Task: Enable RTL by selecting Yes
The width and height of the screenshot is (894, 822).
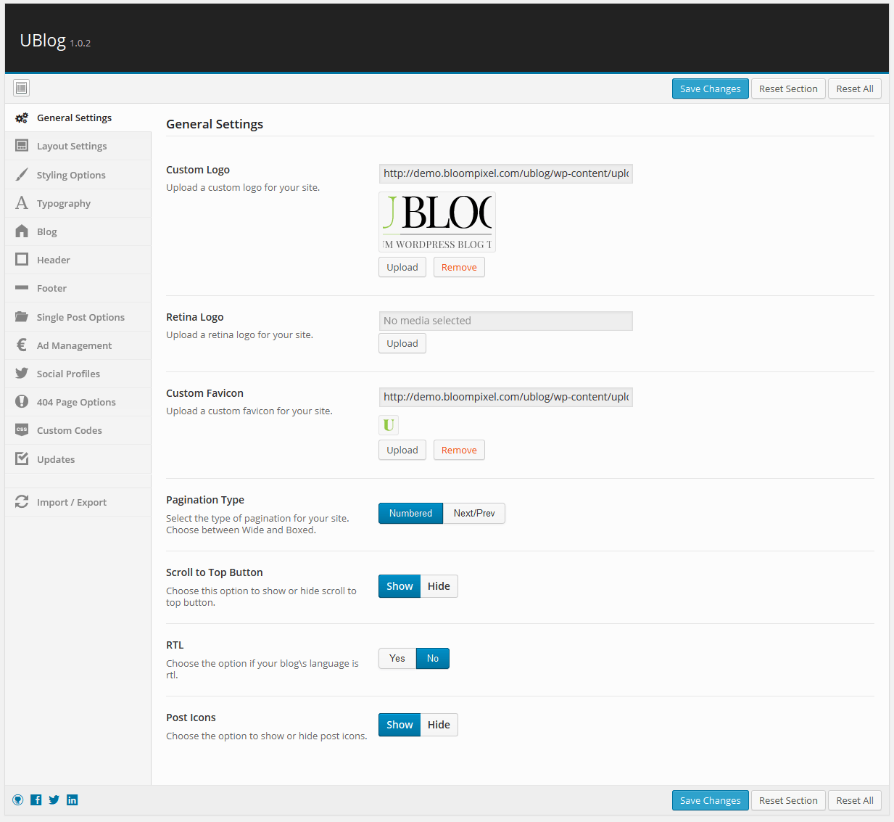Action: [x=397, y=659]
